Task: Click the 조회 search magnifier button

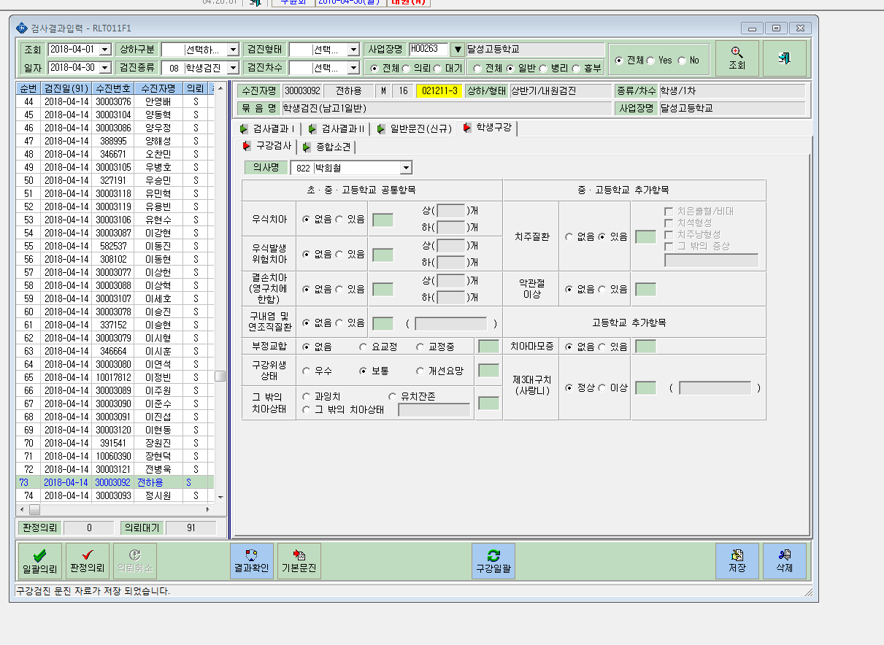Action: pyautogui.click(x=737, y=58)
